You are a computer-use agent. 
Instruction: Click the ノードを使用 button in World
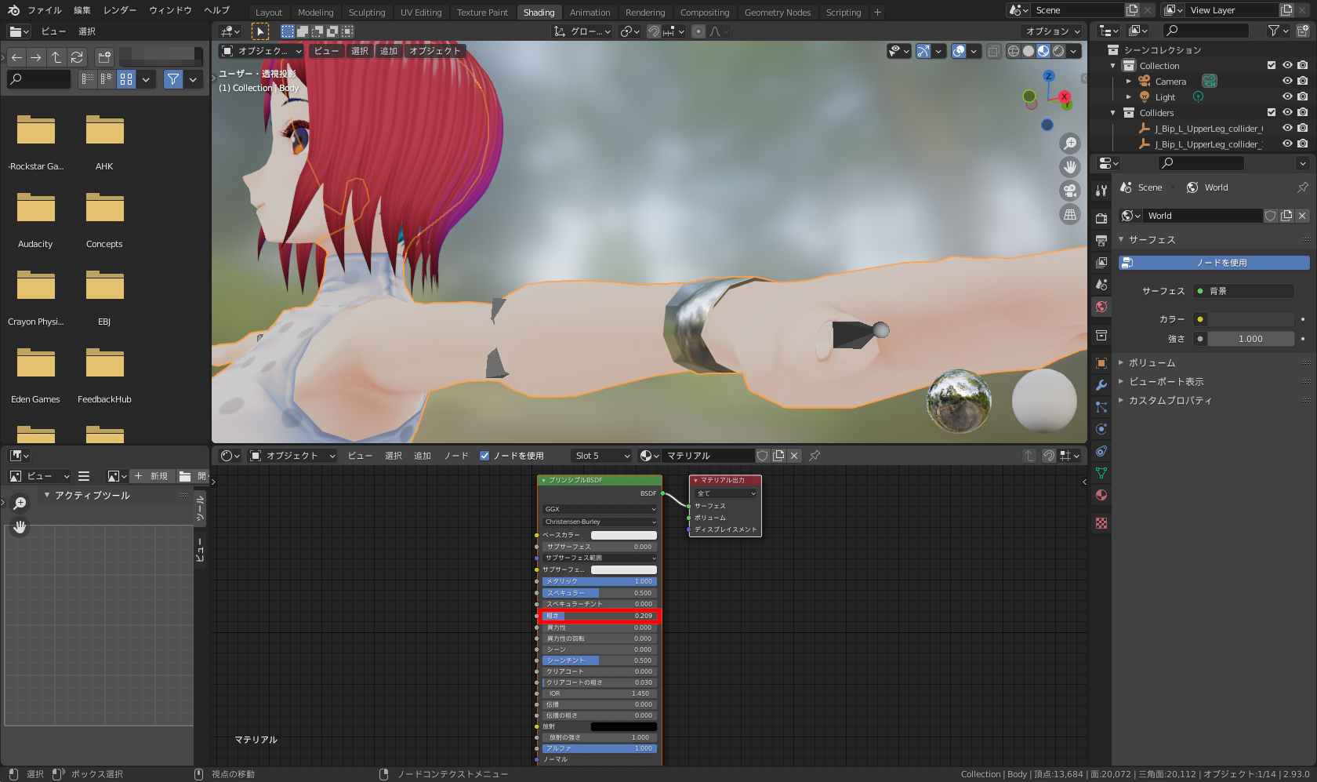pos(1214,263)
